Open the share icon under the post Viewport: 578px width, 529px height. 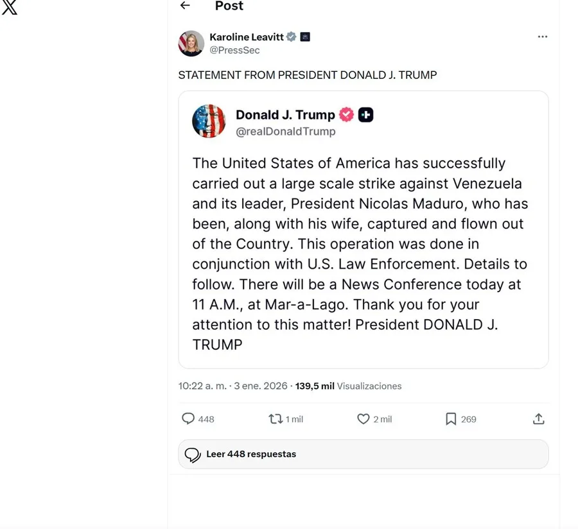[x=539, y=419]
